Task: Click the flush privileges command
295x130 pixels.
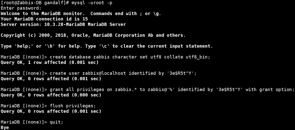Action: (73, 106)
